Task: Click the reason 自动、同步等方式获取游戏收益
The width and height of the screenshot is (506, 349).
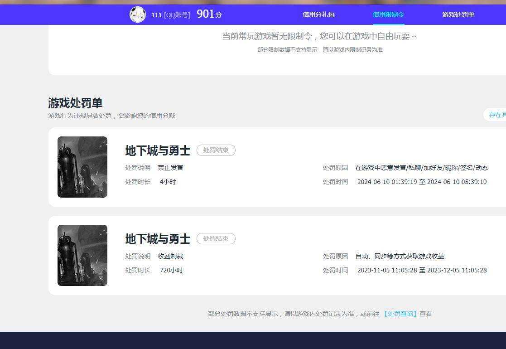Action: (x=400, y=257)
